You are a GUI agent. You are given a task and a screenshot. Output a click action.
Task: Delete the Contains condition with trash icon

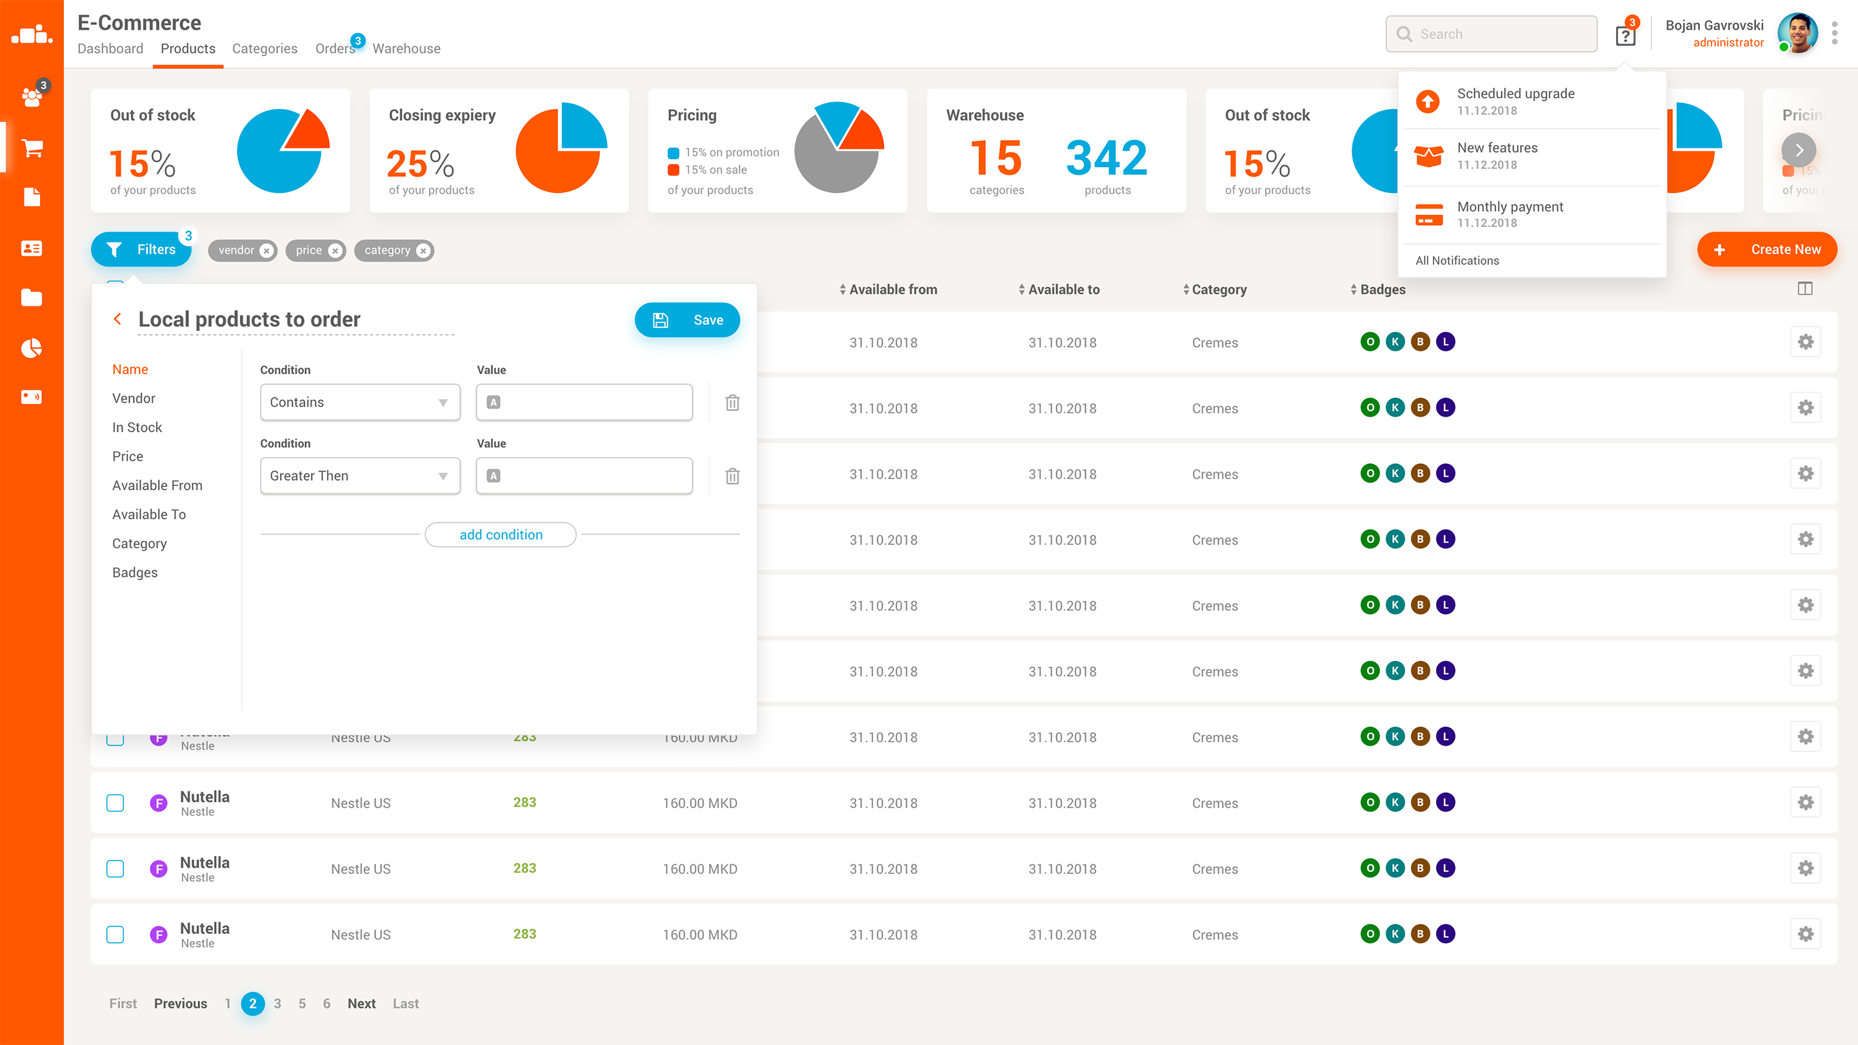coord(732,403)
